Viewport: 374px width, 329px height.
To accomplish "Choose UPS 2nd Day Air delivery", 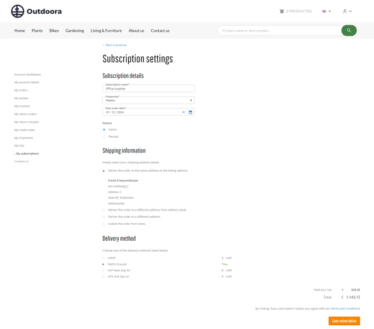I will [x=104, y=276].
